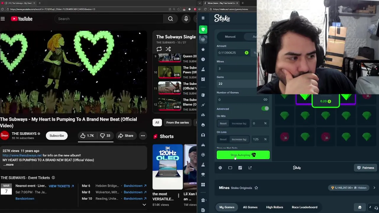Like the video with the thumbs-up 1.7K button
Screen dimensions: 379x213
tap(87, 135)
